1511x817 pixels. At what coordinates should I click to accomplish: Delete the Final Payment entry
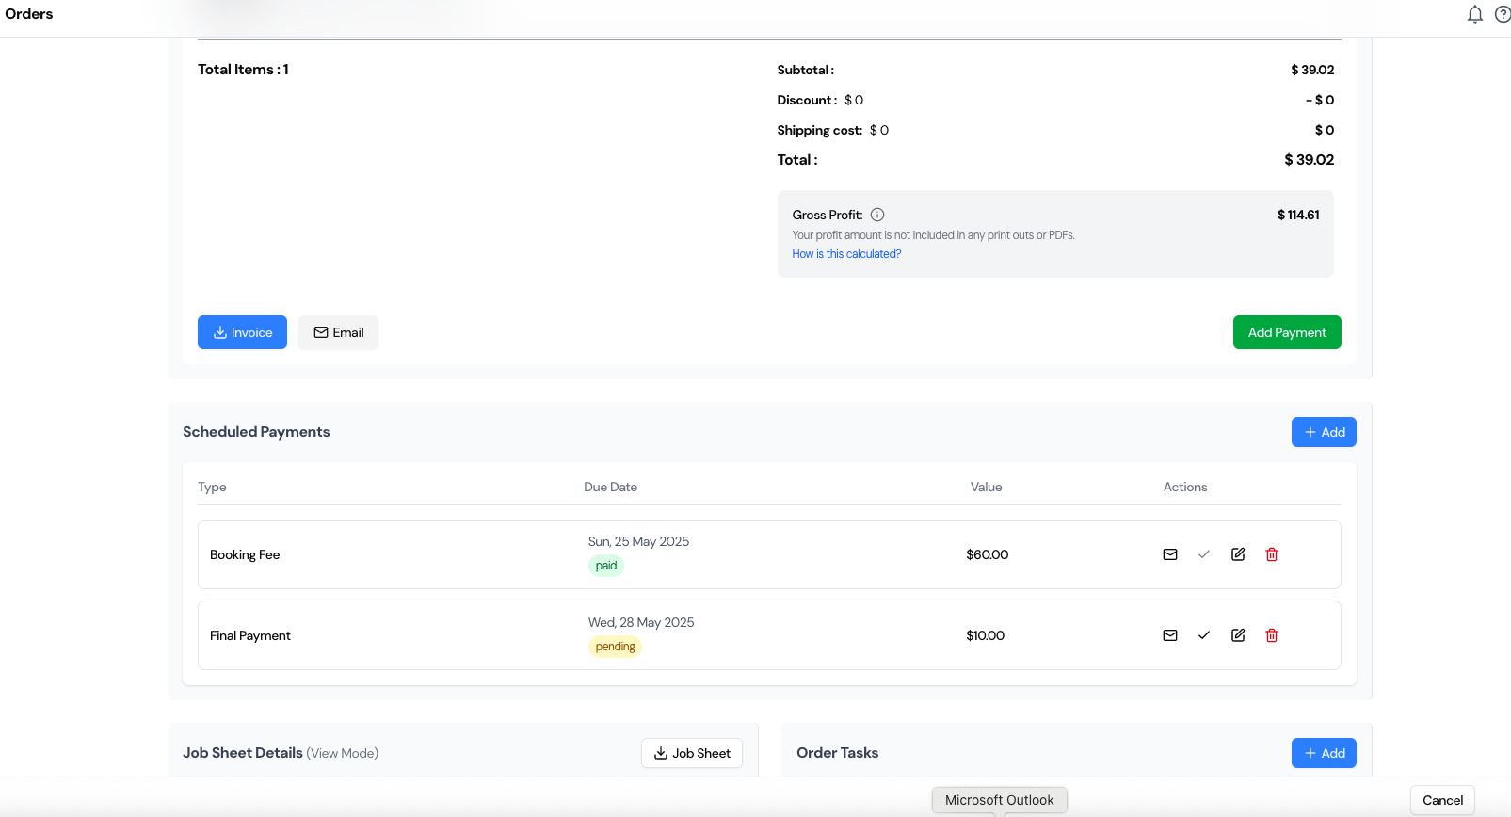[x=1272, y=635]
